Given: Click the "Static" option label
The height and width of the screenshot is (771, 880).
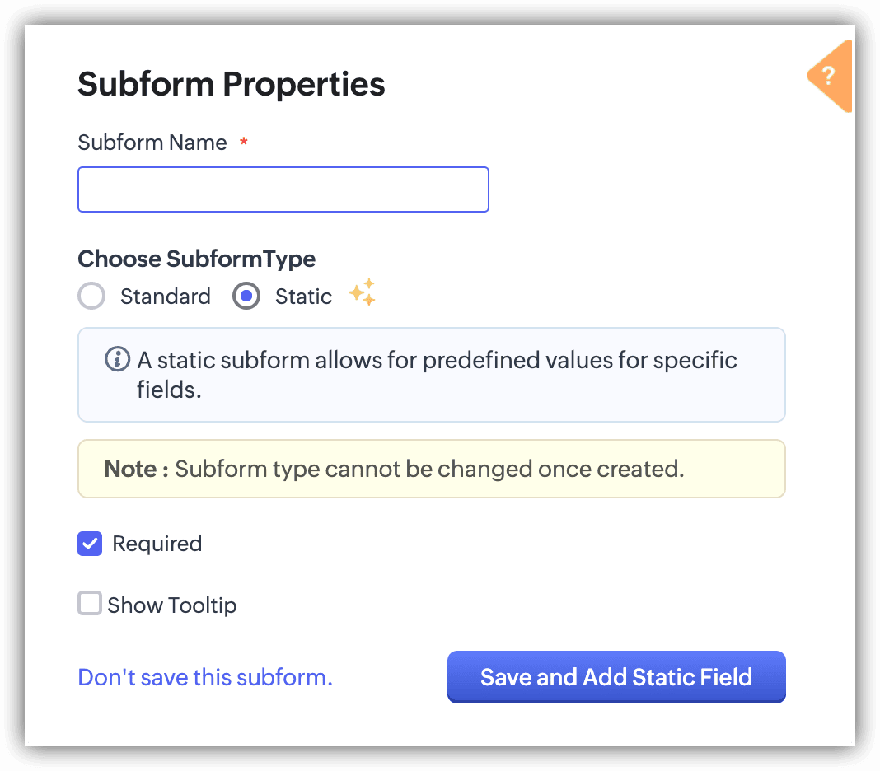Looking at the screenshot, I should point(303,297).
